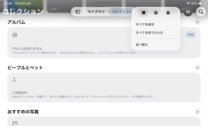This screenshot has width=208, height=126.
Task: Select the nine-square grid layout icon
Action: pos(156,13)
